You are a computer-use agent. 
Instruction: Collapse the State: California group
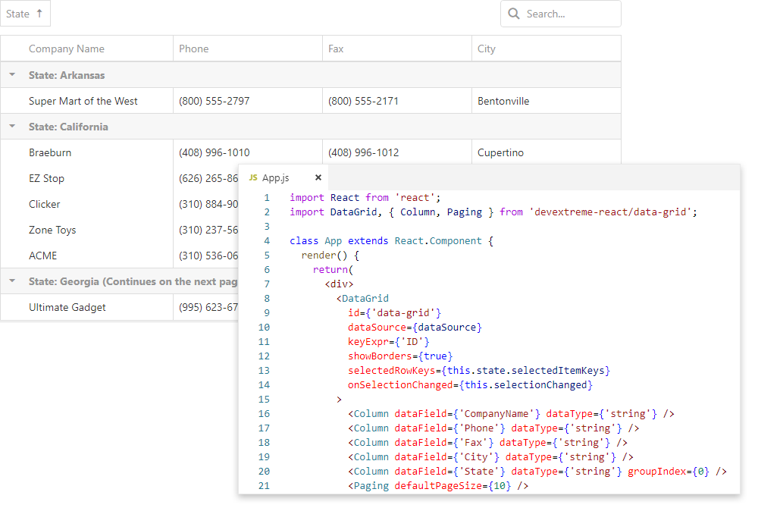12,127
